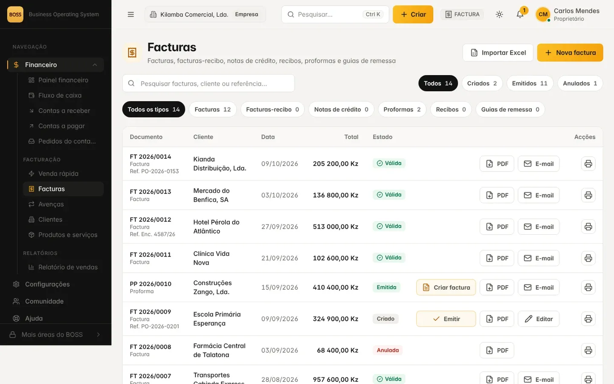Filter list to Facturas type
The image size is (614, 384).
tap(212, 110)
